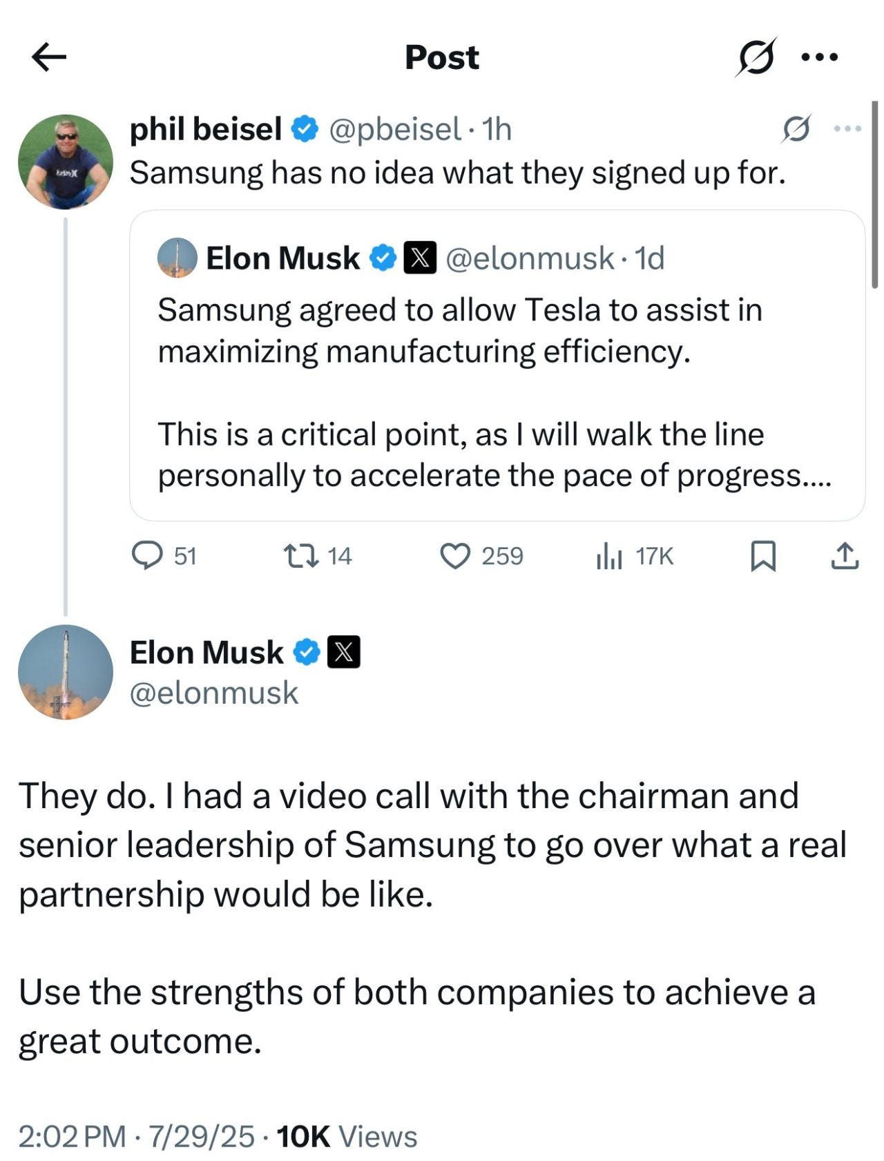Viewport: 884px width, 1161px height.
Task: Tap the blue verified badge beside phil beisel
Action: [x=305, y=129]
